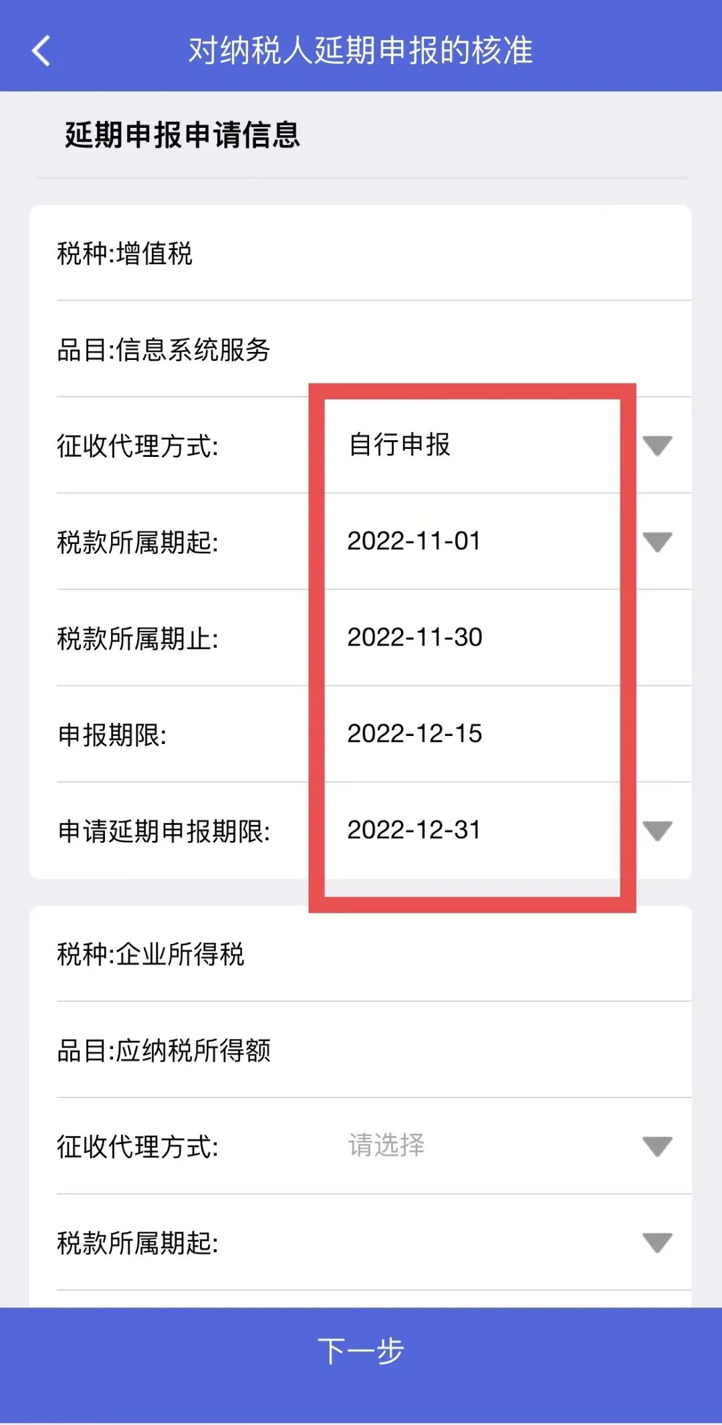Select the 自行申报 value text
This screenshot has width=722, height=1425.
pyautogui.click(x=400, y=445)
